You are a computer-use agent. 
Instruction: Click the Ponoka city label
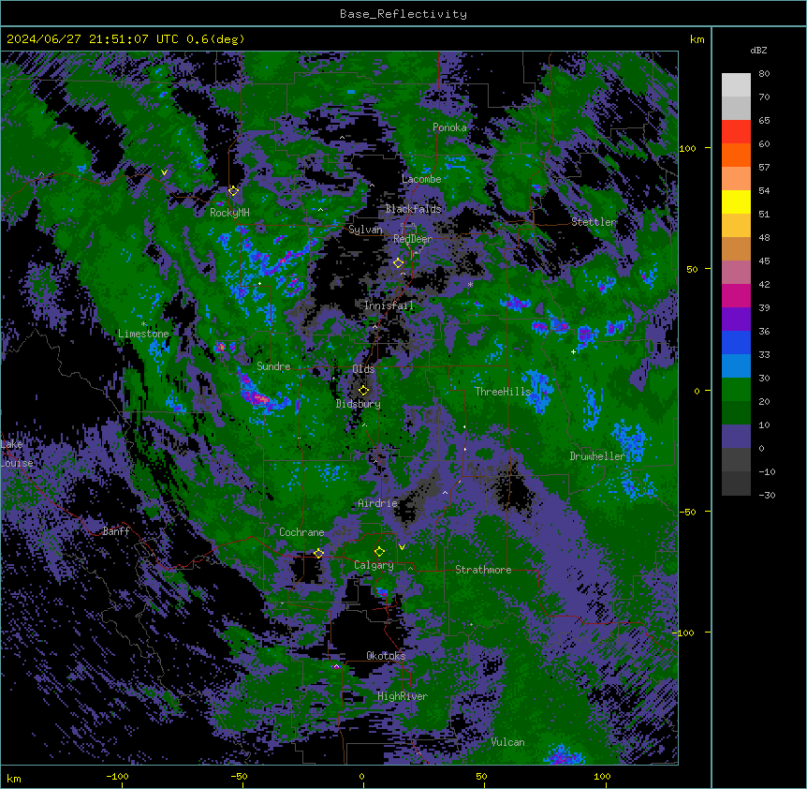[449, 127]
